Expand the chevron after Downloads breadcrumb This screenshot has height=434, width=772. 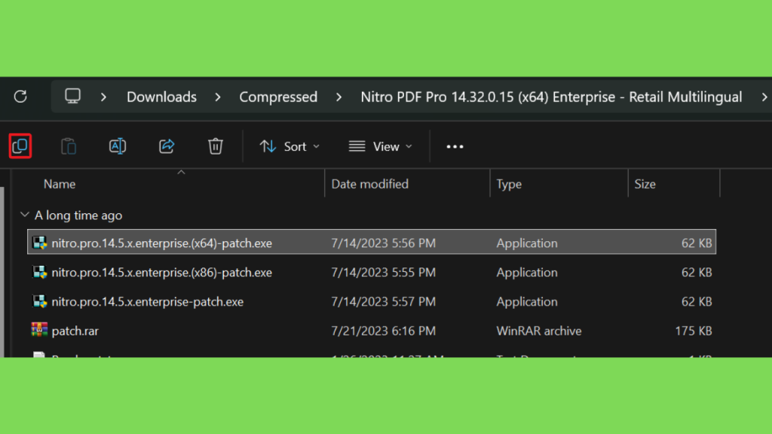(218, 97)
